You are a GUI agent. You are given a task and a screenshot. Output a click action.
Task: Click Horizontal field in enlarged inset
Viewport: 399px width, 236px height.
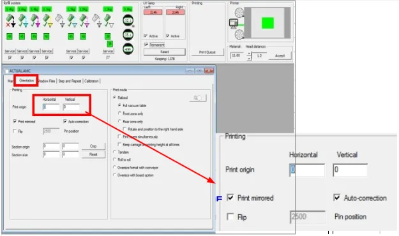coord(307,170)
